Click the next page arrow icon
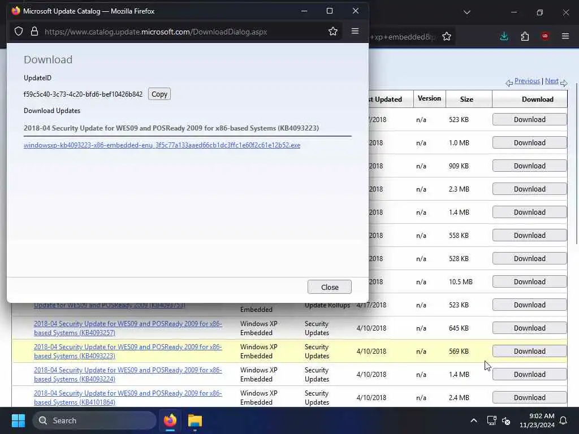This screenshot has height=434, width=579. (x=564, y=83)
